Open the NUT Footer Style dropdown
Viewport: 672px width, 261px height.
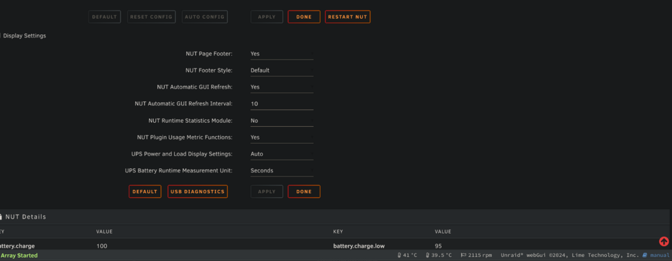pyautogui.click(x=282, y=70)
